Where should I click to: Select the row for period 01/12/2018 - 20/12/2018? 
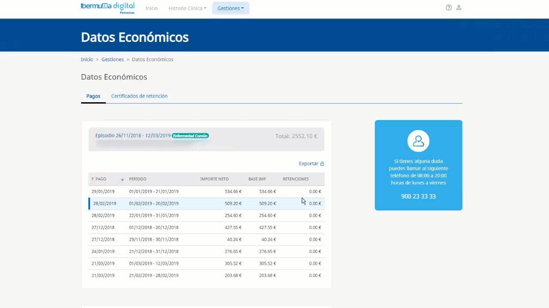click(x=206, y=228)
